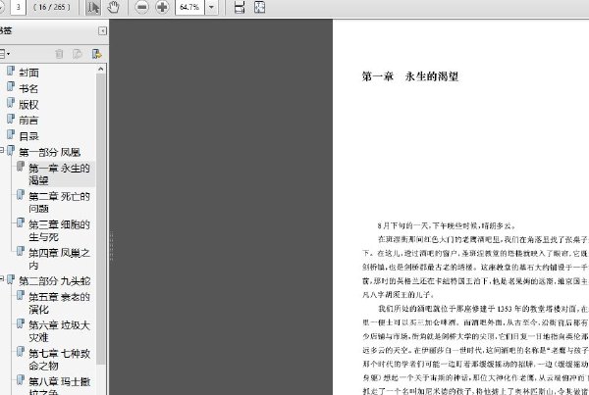Screen dimensions: 589x395
Task: Open 第五章 衰老的演化 bookmark
Action: [59, 303]
